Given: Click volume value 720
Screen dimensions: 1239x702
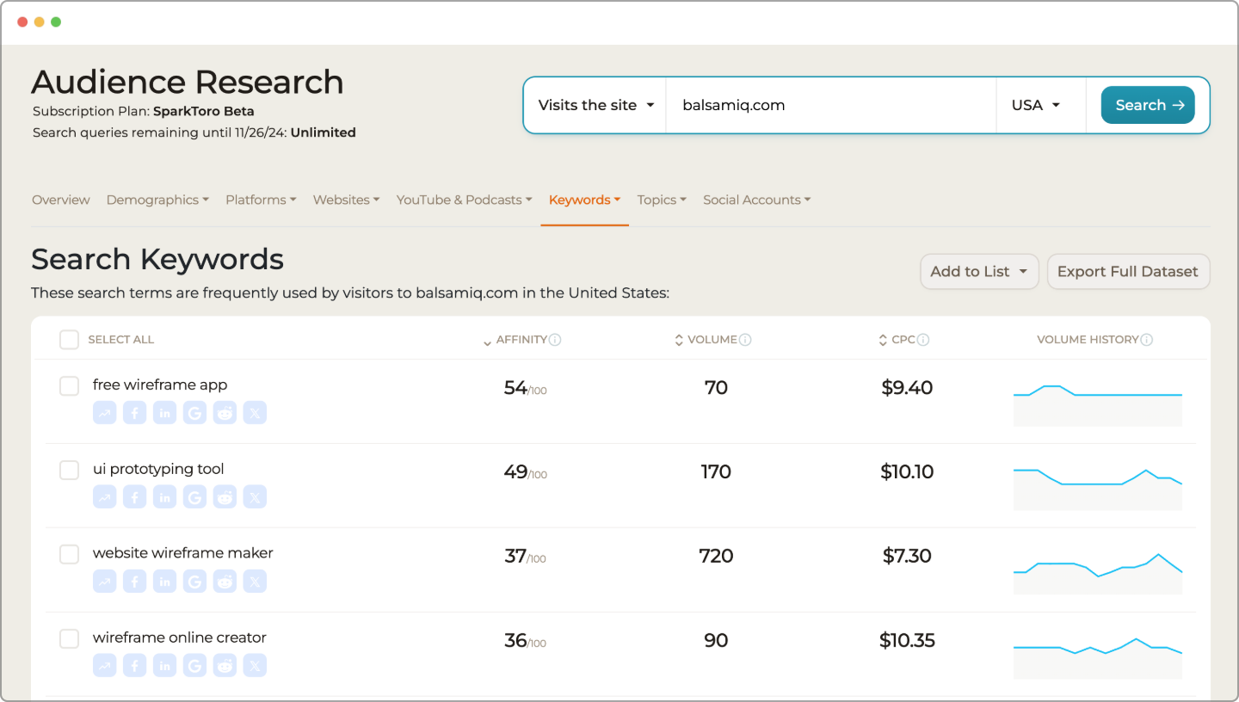Looking at the screenshot, I should click(x=716, y=556).
